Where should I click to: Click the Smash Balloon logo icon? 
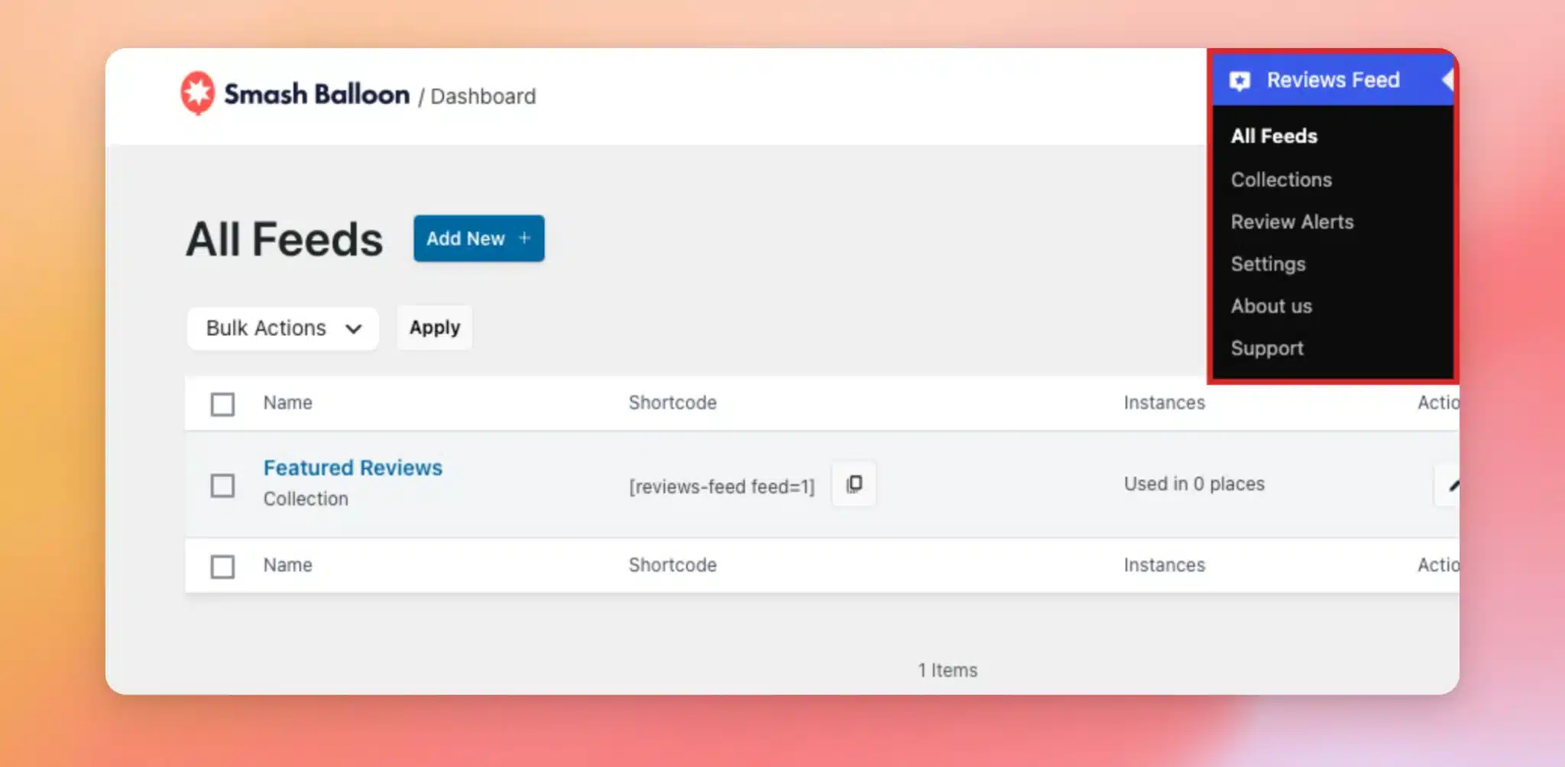[197, 93]
